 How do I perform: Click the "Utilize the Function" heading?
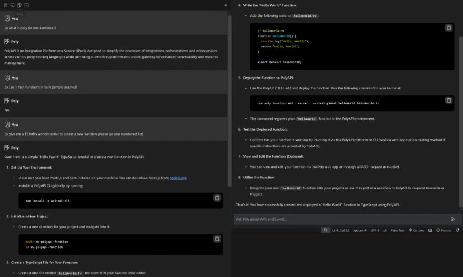tap(259, 177)
